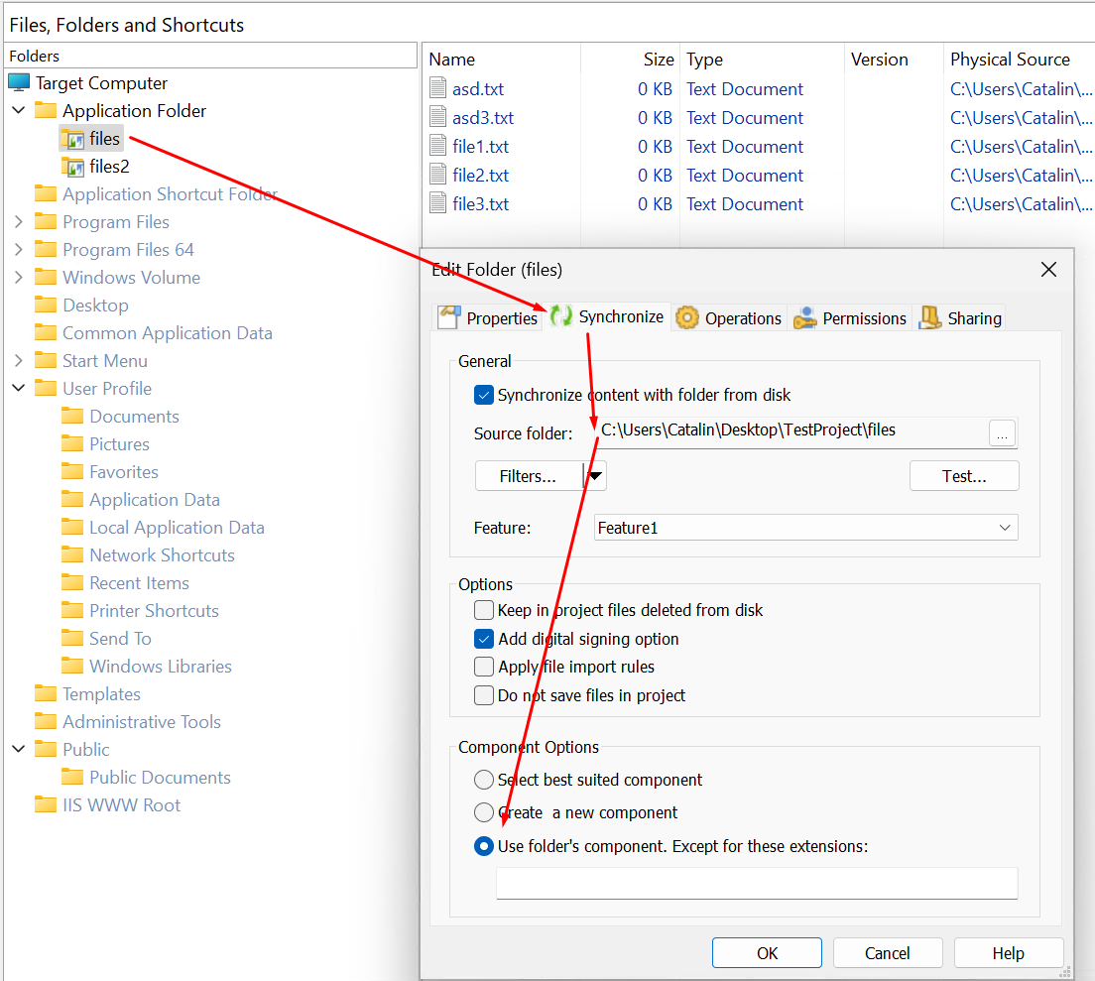Click the Target Computer monitor icon
1095x981 pixels.
pyautogui.click(x=19, y=83)
